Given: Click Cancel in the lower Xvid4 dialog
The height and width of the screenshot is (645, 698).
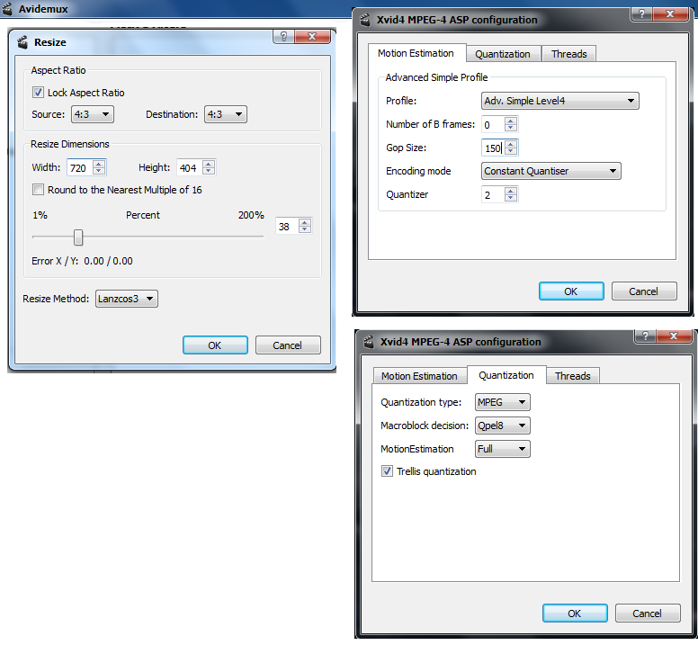Looking at the screenshot, I should click(x=648, y=614).
